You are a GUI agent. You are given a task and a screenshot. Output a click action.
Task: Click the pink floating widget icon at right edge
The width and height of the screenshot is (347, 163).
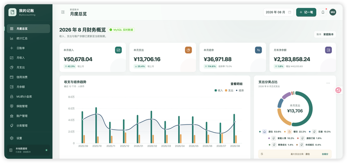[x=339, y=90]
